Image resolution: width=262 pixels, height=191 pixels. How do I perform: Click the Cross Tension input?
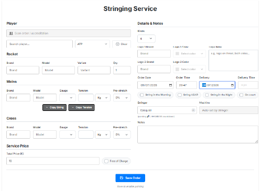pos(86,134)
